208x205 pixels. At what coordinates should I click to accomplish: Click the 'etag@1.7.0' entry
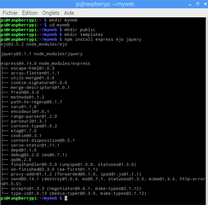[24, 131]
